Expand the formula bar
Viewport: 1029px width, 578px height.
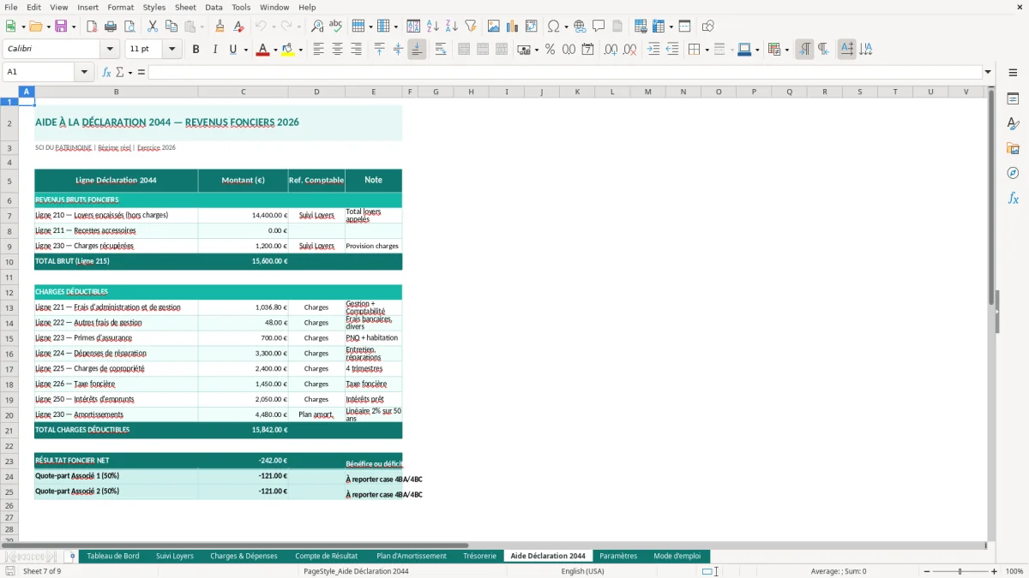[988, 72]
